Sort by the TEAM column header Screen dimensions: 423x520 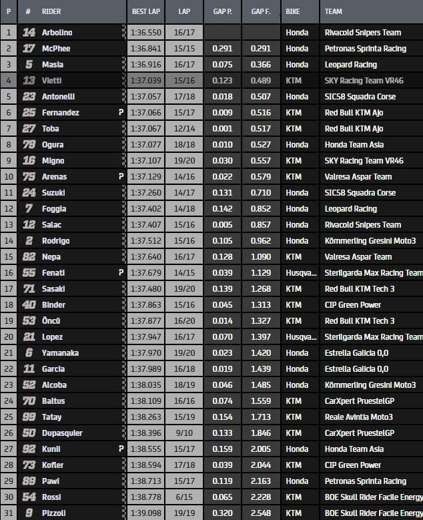point(334,12)
